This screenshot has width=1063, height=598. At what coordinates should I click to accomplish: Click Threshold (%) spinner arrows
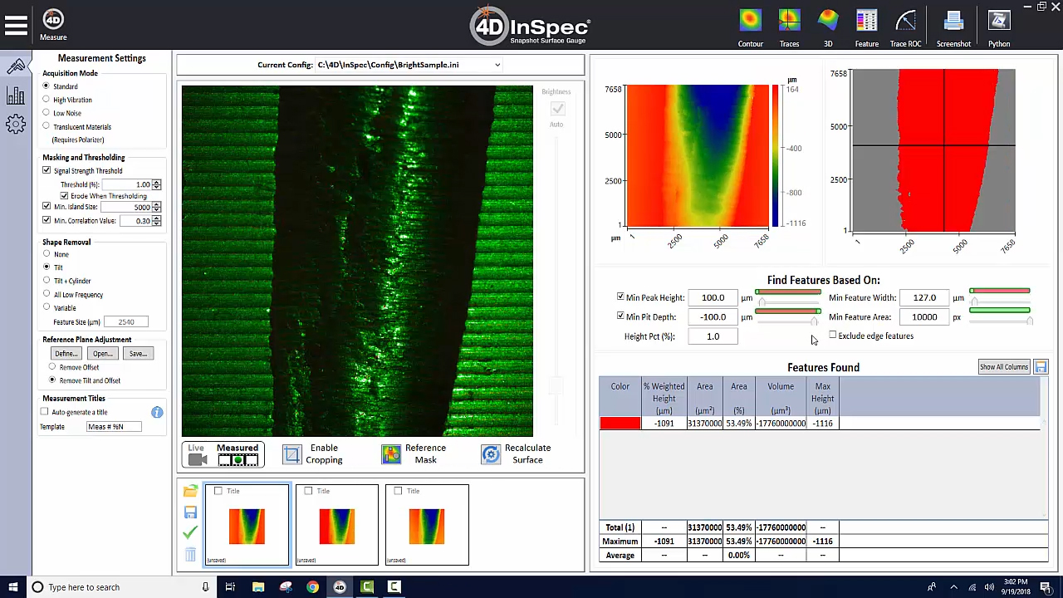[x=156, y=184]
